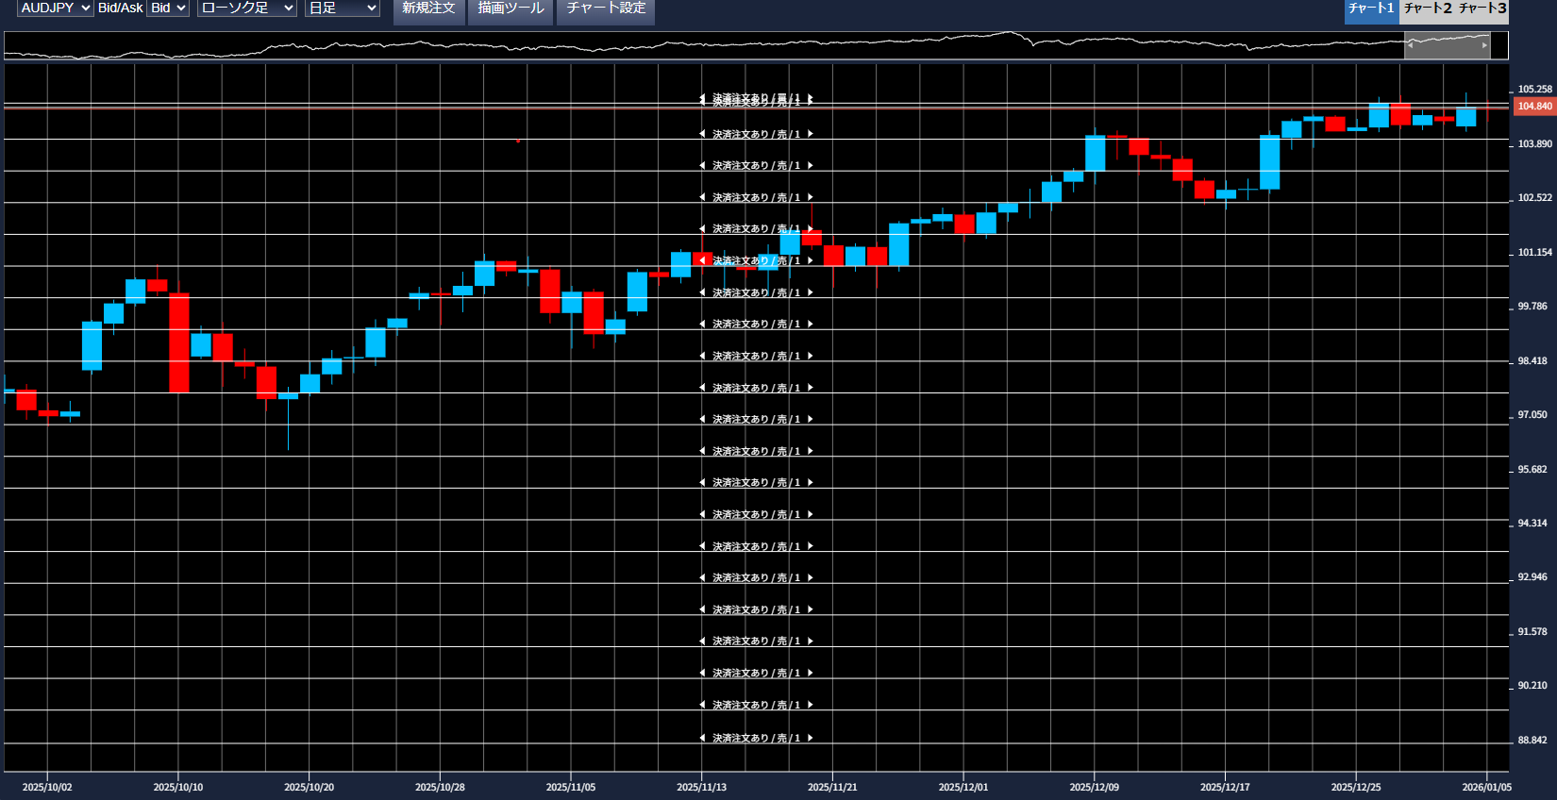This screenshot has height=800, width=1557.
Task: Expand the Bid/Ask price type dropdown
Action: coord(168,8)
